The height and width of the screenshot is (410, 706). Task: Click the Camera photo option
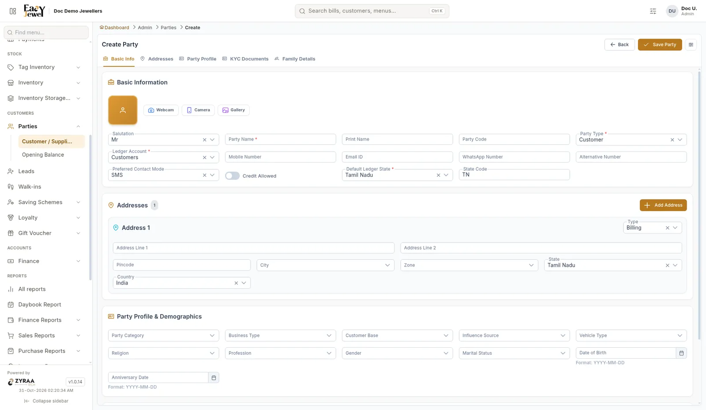tap(198, 110)
